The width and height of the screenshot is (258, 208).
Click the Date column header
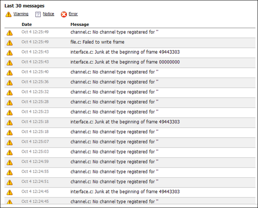[x=27, y=25]
